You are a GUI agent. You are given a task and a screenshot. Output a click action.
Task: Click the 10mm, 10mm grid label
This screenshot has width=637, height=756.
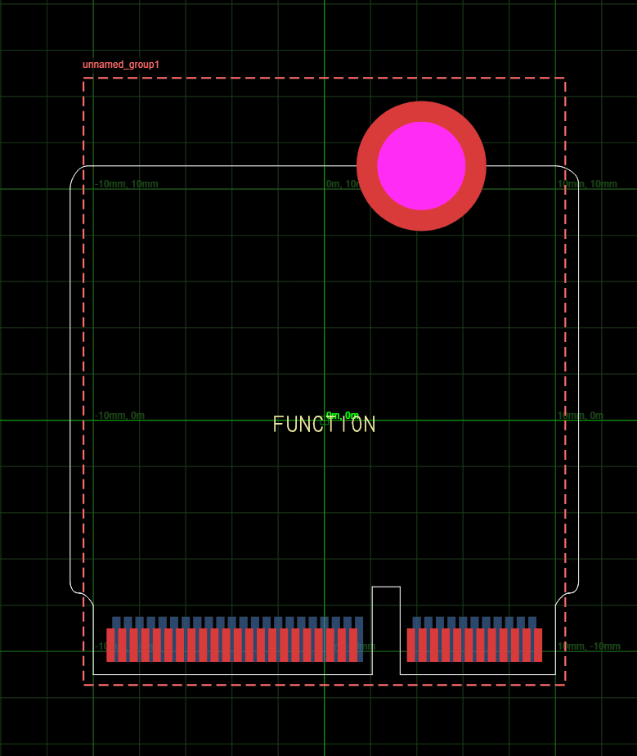pyautogui.click(x=587, y=184)
